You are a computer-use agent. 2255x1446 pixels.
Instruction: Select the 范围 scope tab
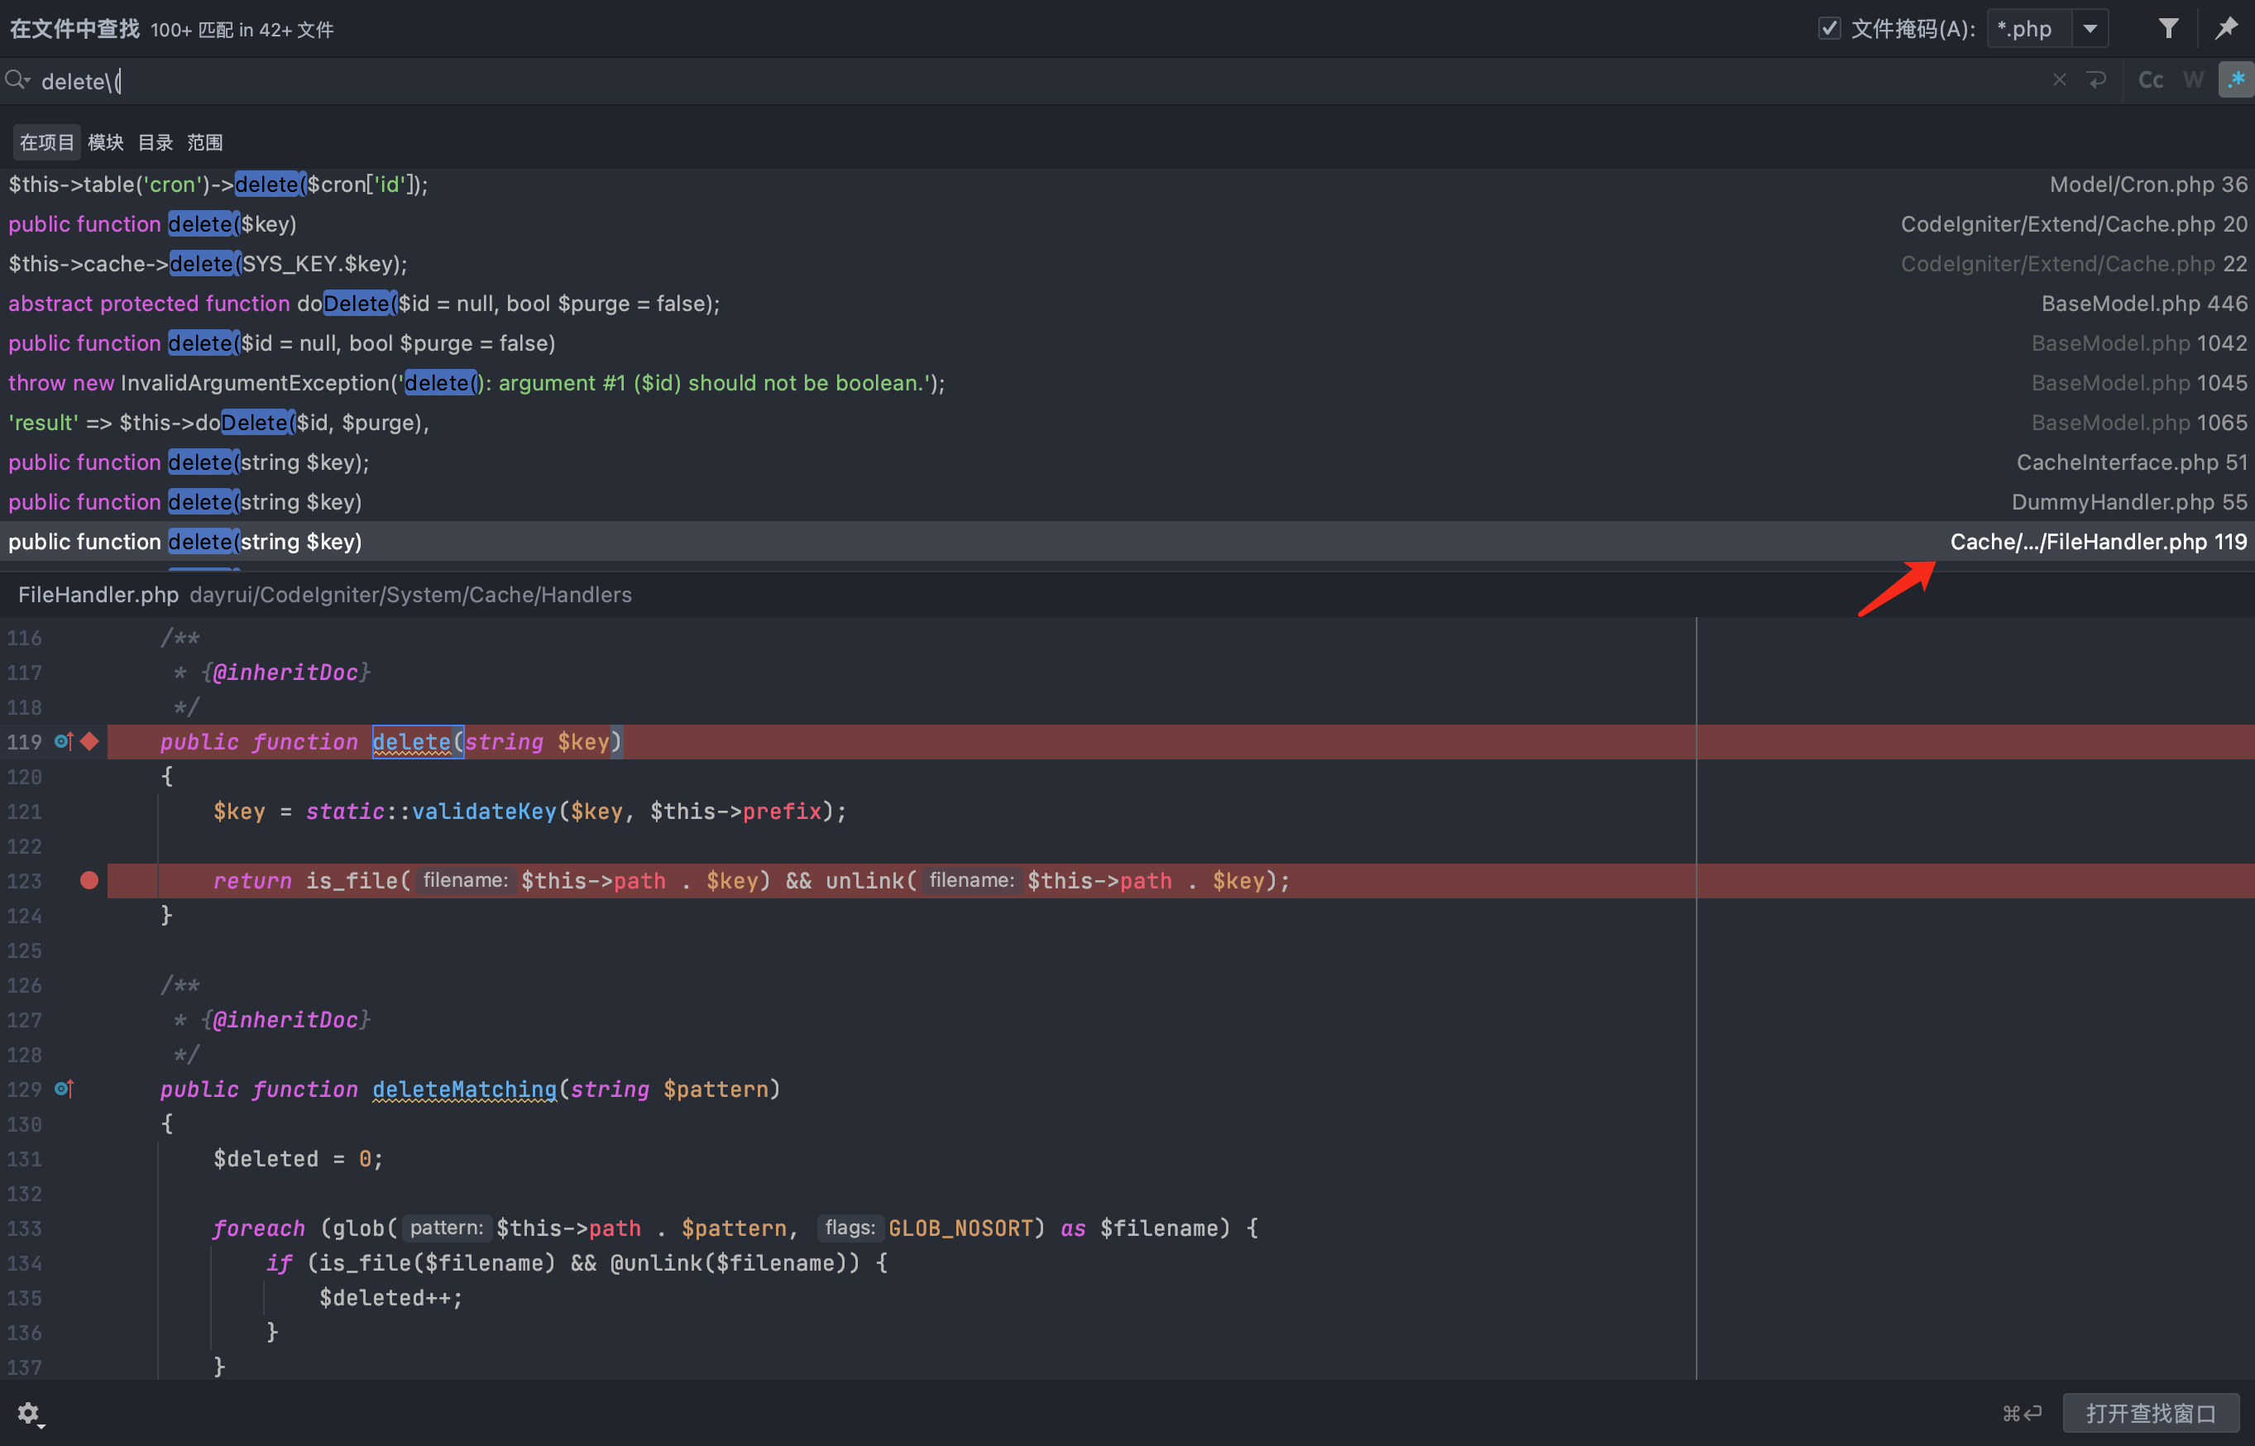(204, 143)
